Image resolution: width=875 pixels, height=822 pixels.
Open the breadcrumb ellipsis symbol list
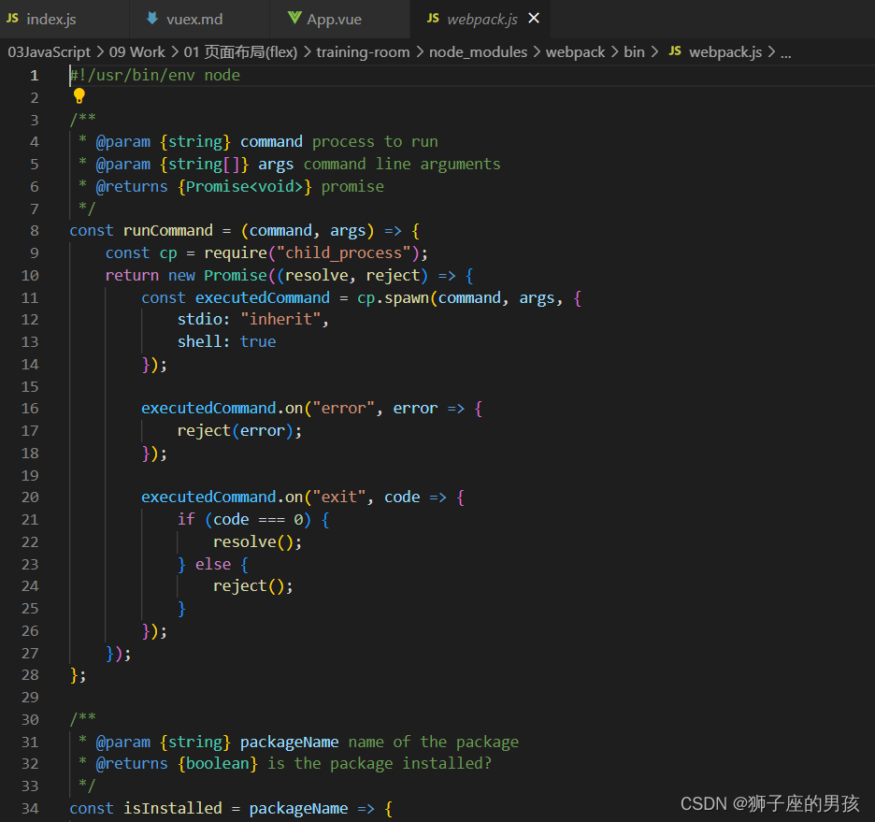pyautogui.click(x=785, y=52)
